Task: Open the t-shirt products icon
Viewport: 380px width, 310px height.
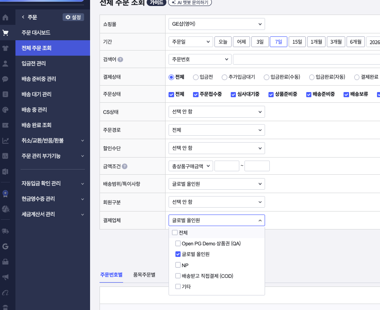Action: tap(5, 48)
